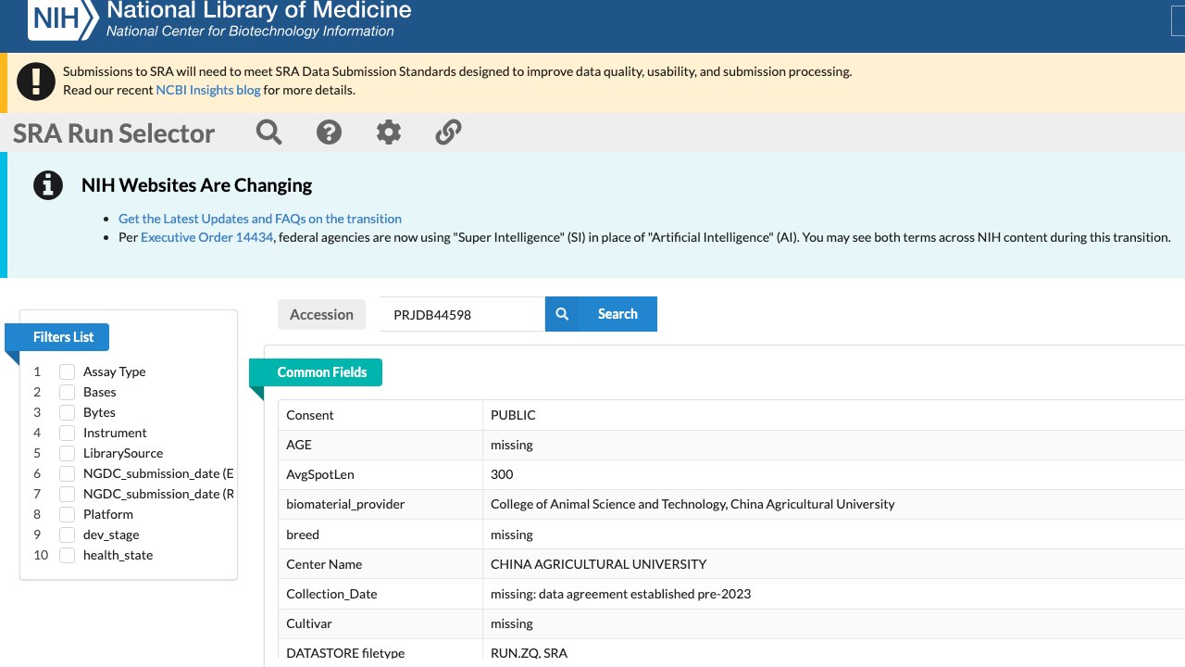
Task: Select the LibrarySource filter checkbox
Action: 67,453
